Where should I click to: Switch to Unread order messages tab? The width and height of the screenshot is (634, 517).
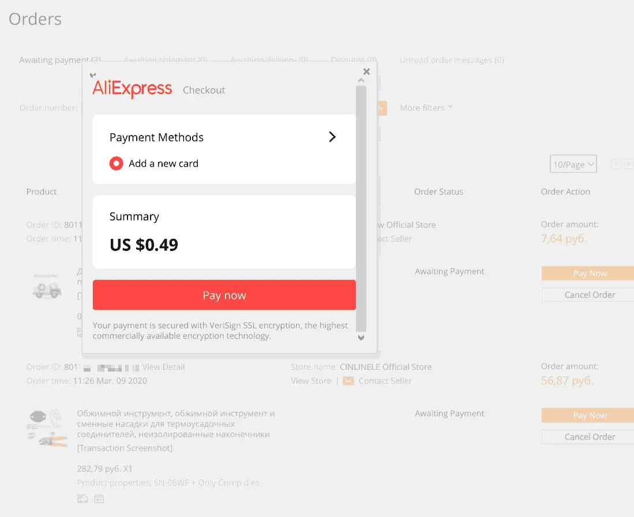click(452, 60)
